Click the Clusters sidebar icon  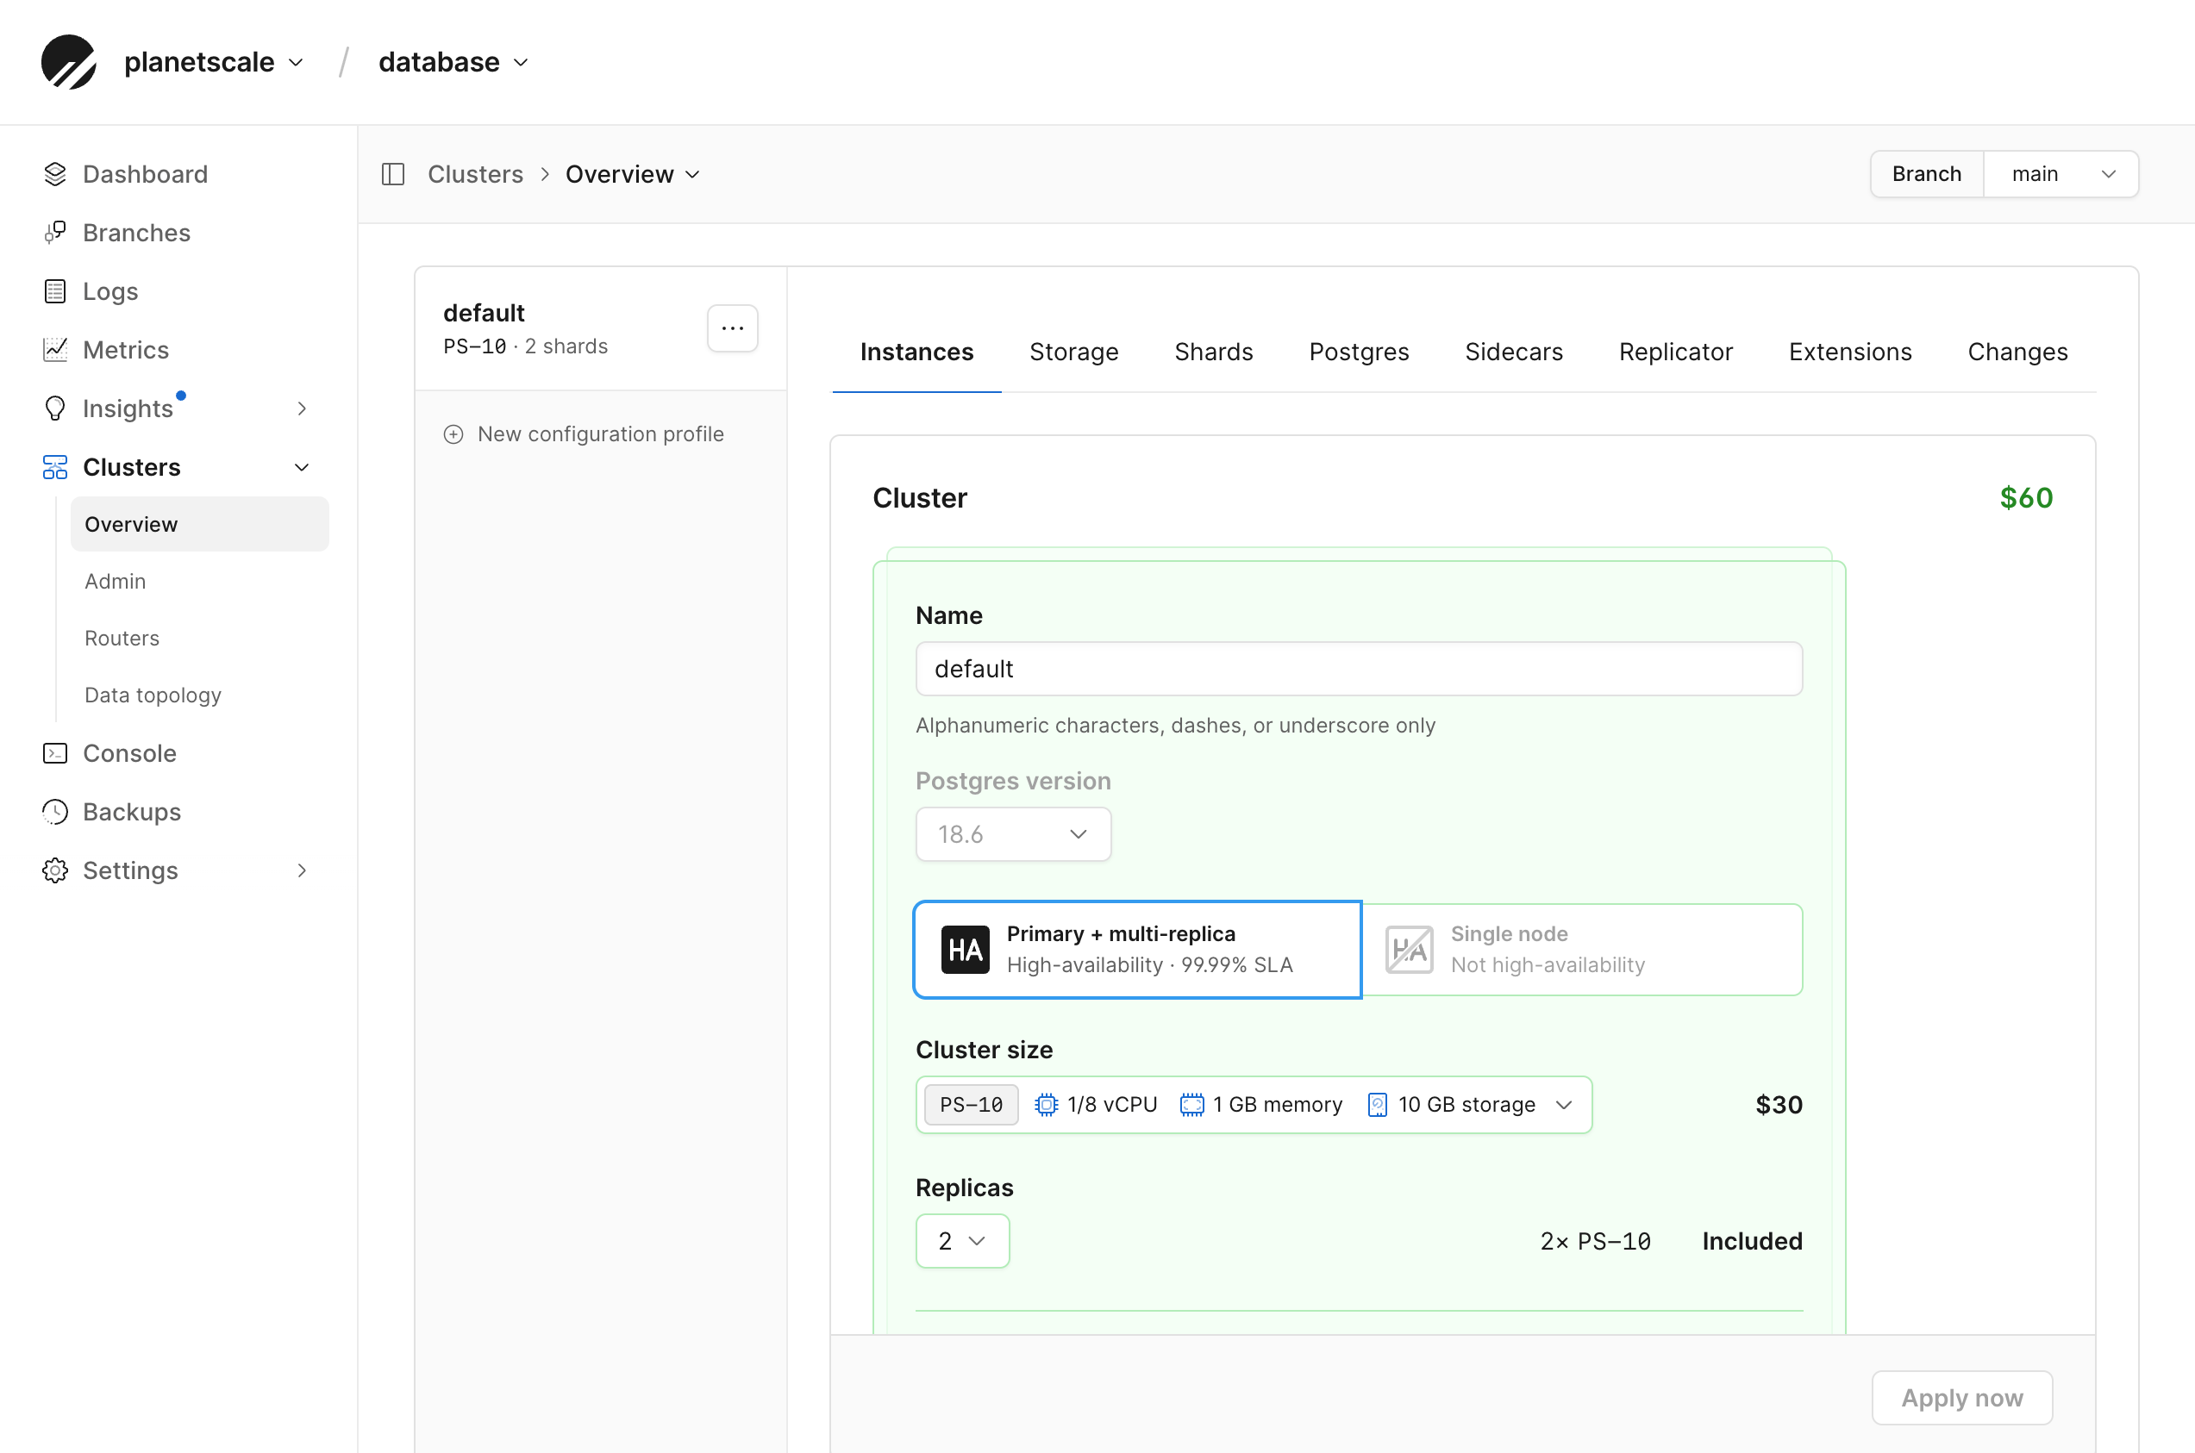(x=54, y=467)
